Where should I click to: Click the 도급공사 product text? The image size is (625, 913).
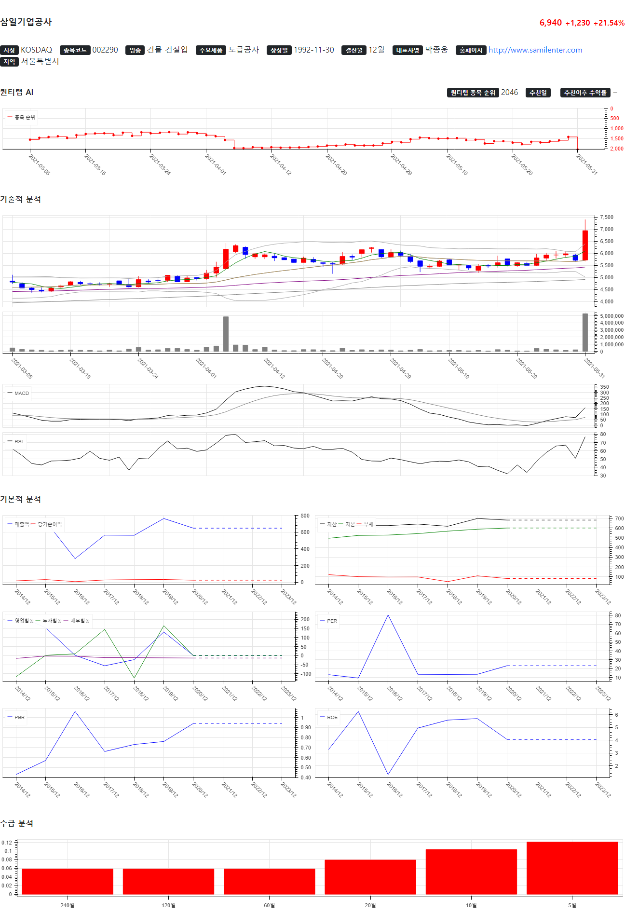tap(244, 50)
